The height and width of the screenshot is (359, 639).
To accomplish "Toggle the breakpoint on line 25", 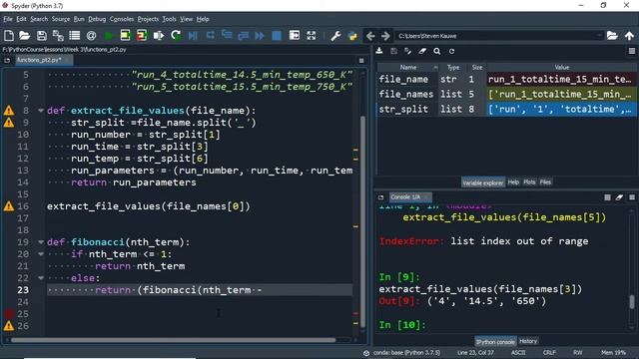I will 9,314.
